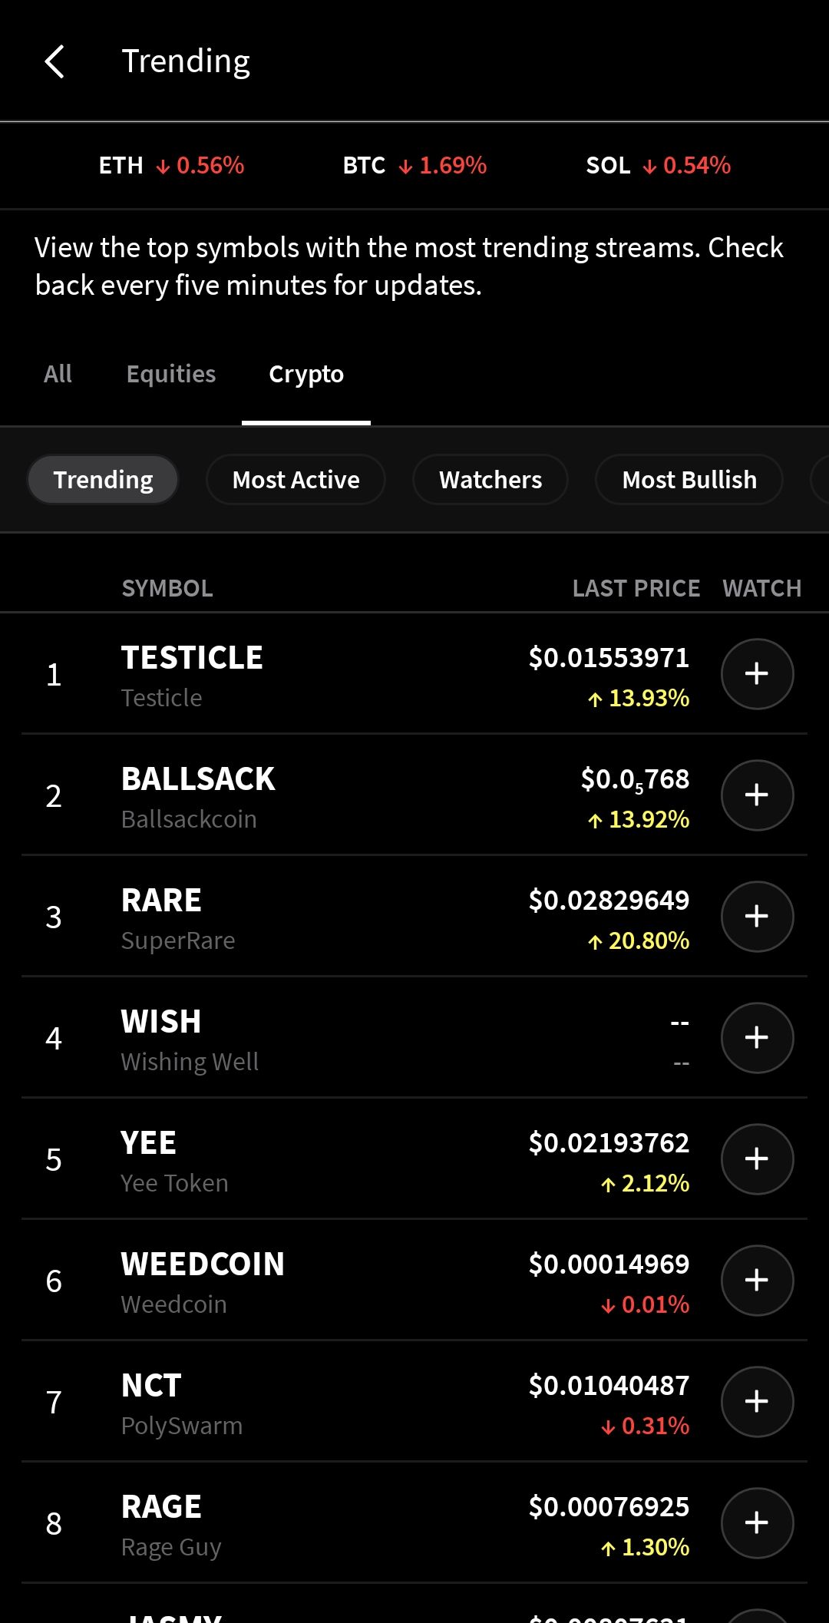Add WISH Wishing Well to watchlist
829x1623 pixels.
click(x=757, y=1038)
